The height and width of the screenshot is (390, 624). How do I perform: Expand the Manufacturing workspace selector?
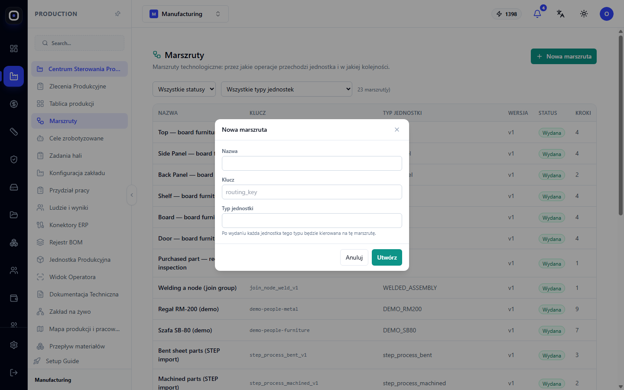pyautogui.click(x=185, y=14)
